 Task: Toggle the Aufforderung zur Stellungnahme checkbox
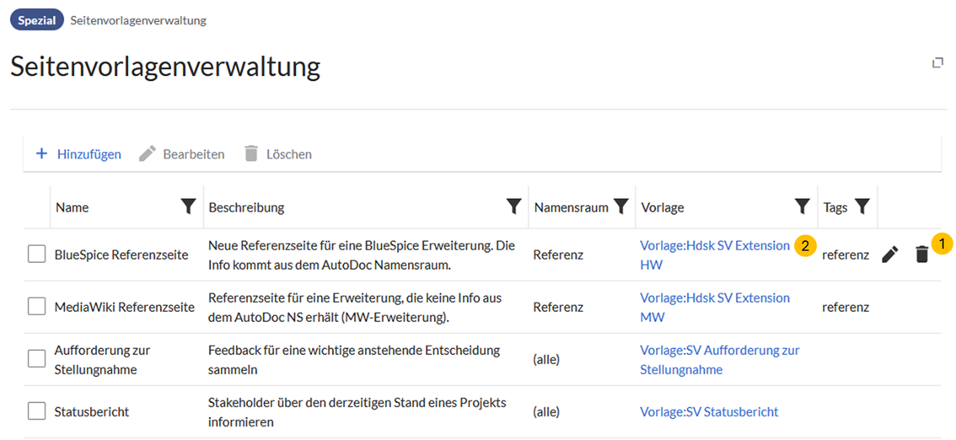[x=36, y=359]
